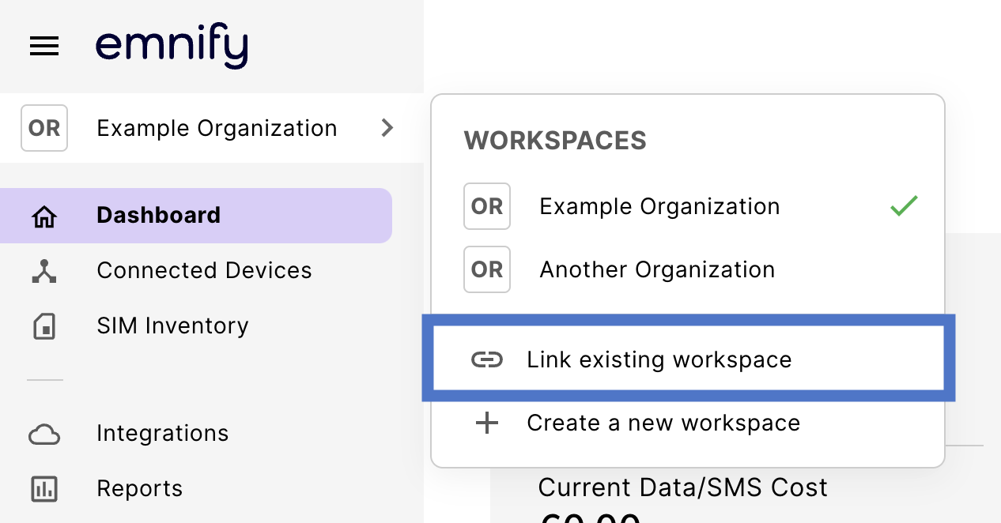Click the Integrations cloud icon
The height and width of the screenshot is (523, 1001).
tap(44, 434)
